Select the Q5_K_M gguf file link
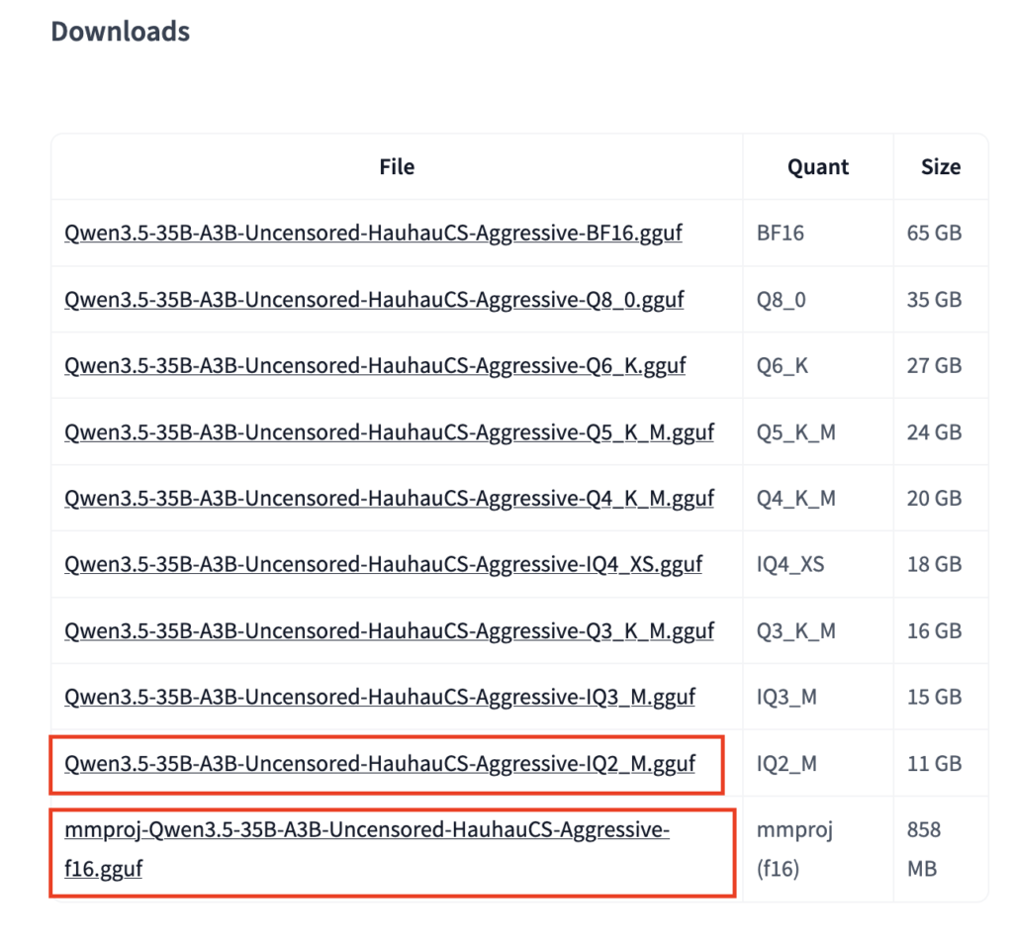1013x950 pixels. click(389, 432)
